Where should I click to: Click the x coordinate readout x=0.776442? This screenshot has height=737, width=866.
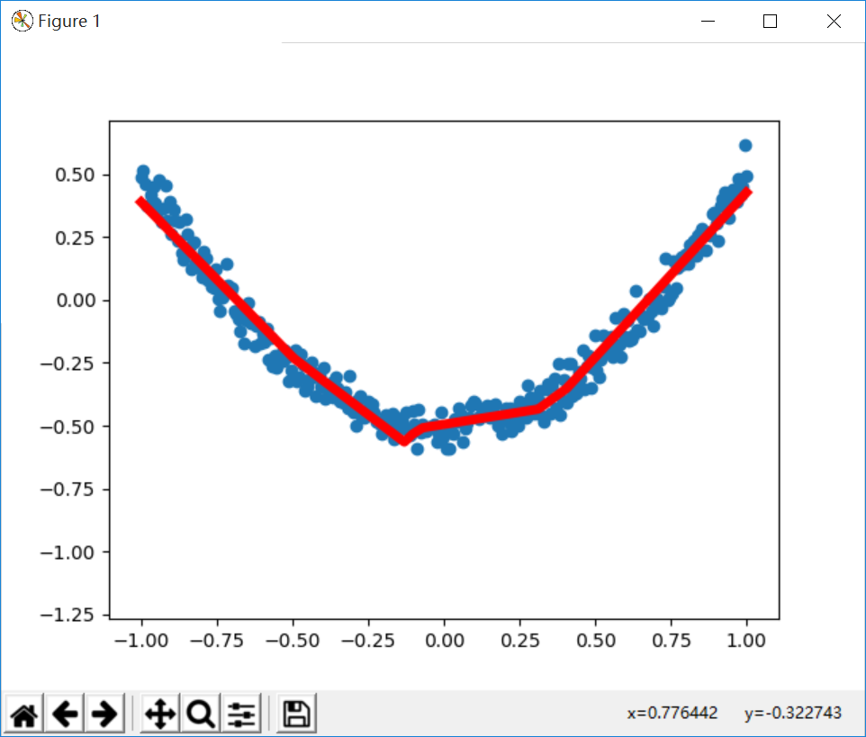pos(672,713)
